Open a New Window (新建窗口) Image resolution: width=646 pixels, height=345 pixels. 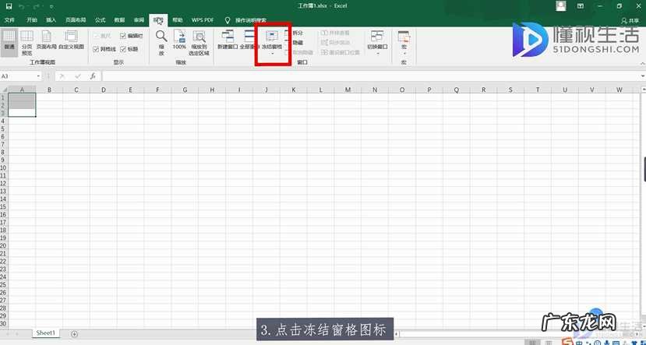click(228, 40)
